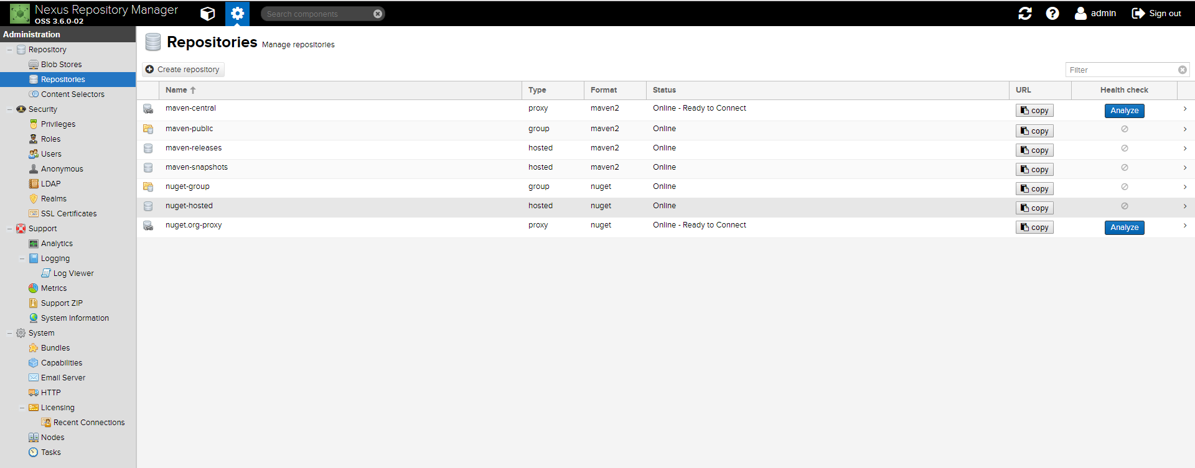Collapse the Support tree node
1195x468 pixels.
tap(9, 229)
